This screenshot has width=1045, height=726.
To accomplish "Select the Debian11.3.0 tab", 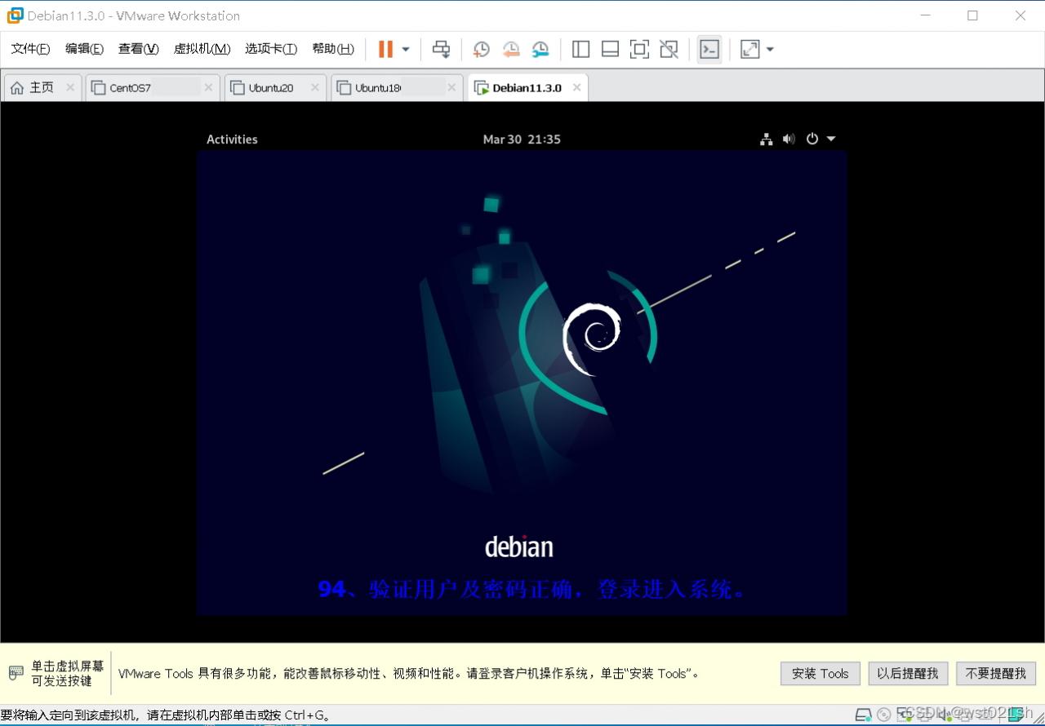I will coord(527,88).
